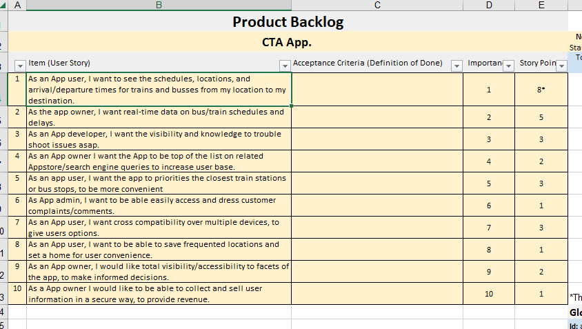Select column B header
This screenshot has height=329, width=582.
click(159, 5)
